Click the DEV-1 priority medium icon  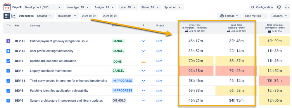click(x=144, y=62)
